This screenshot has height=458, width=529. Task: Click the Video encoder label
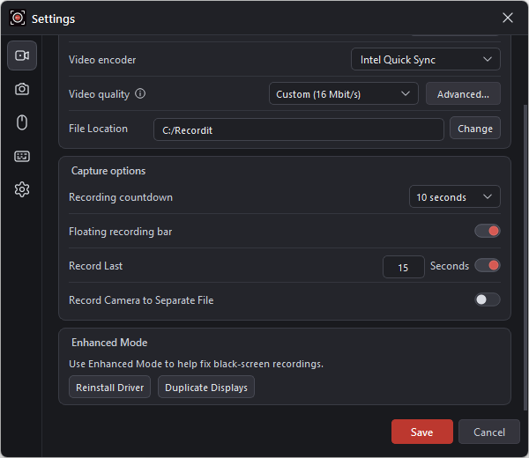pyautogui.click(x=102, y=60)
